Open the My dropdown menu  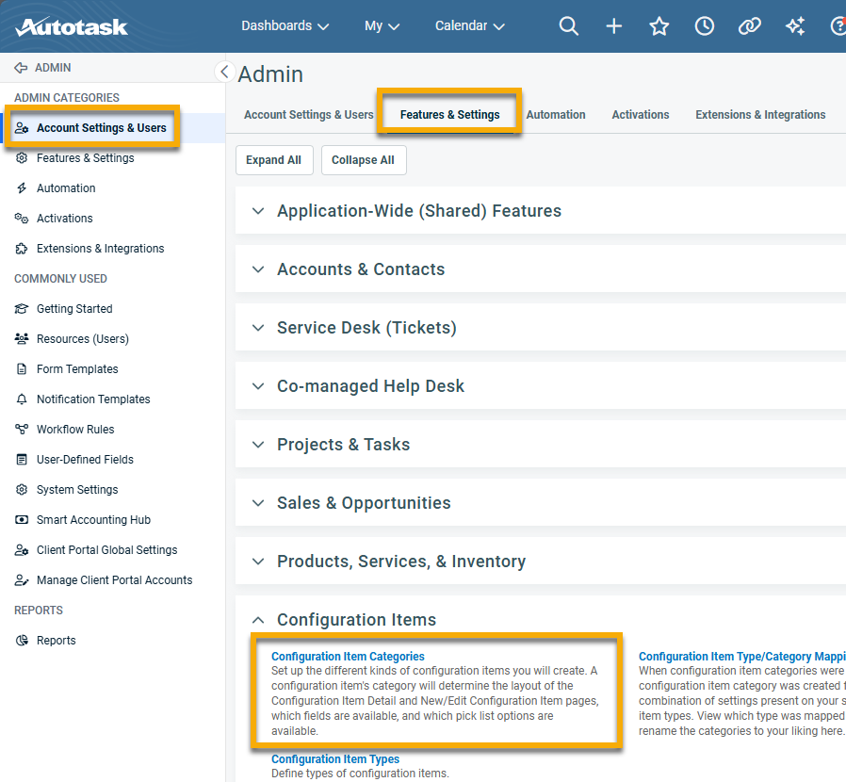(x=382, y=25)
